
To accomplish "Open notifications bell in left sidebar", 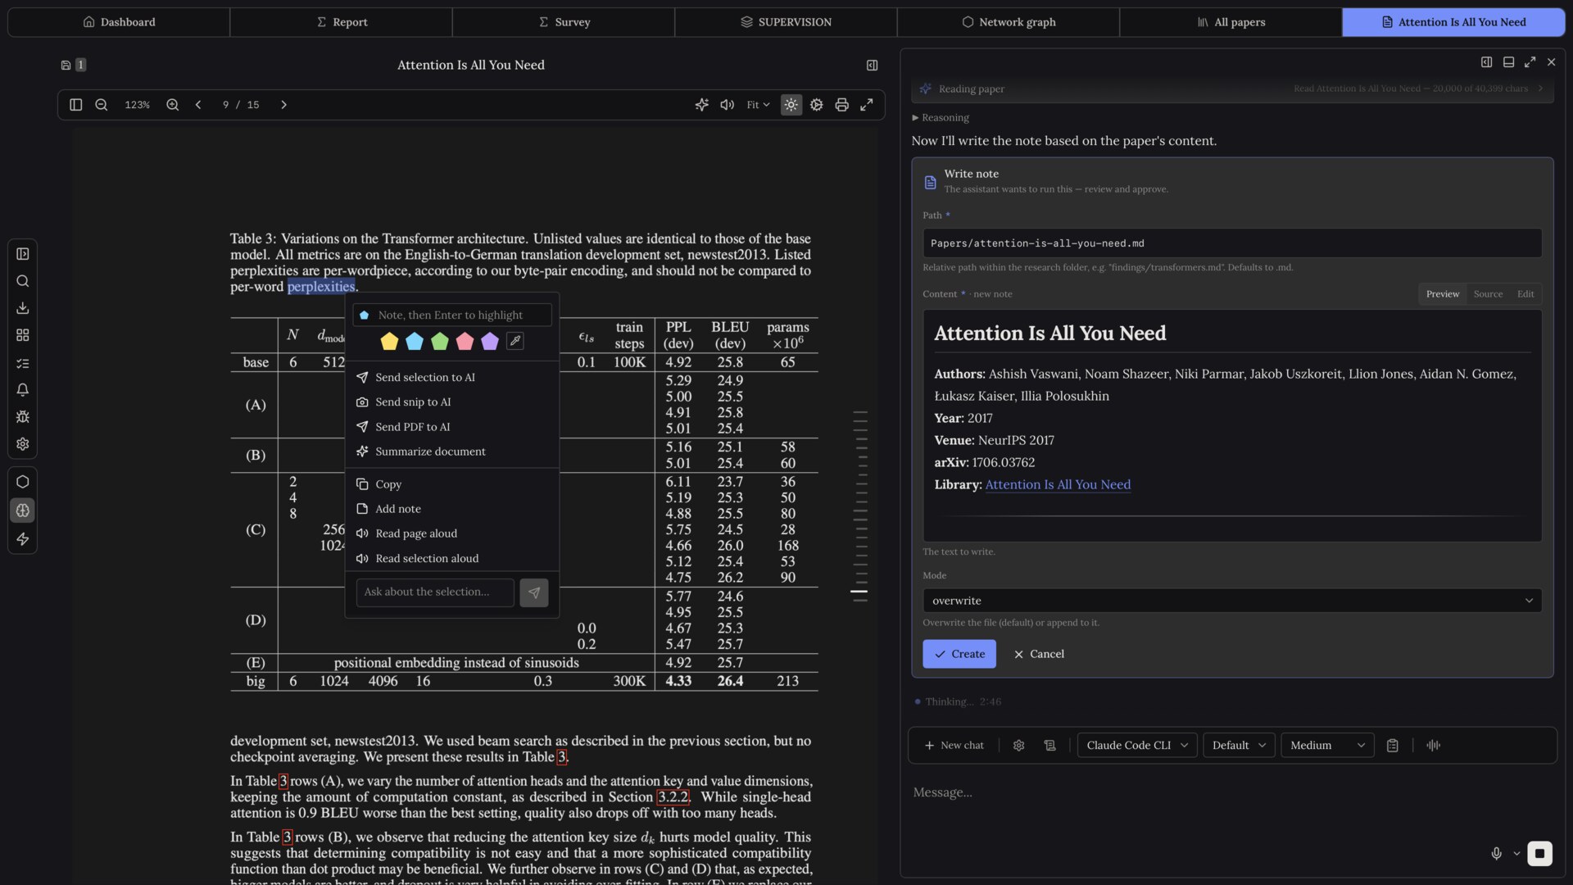I will click(23, 390).
